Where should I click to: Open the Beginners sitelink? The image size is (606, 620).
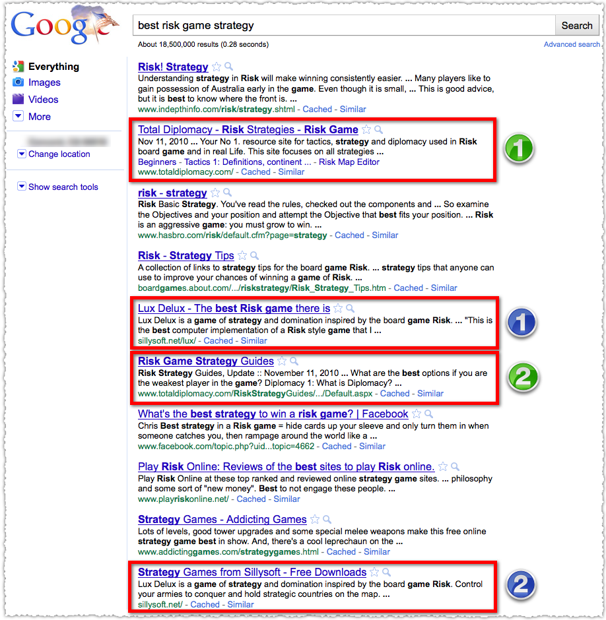coord(157,162)
